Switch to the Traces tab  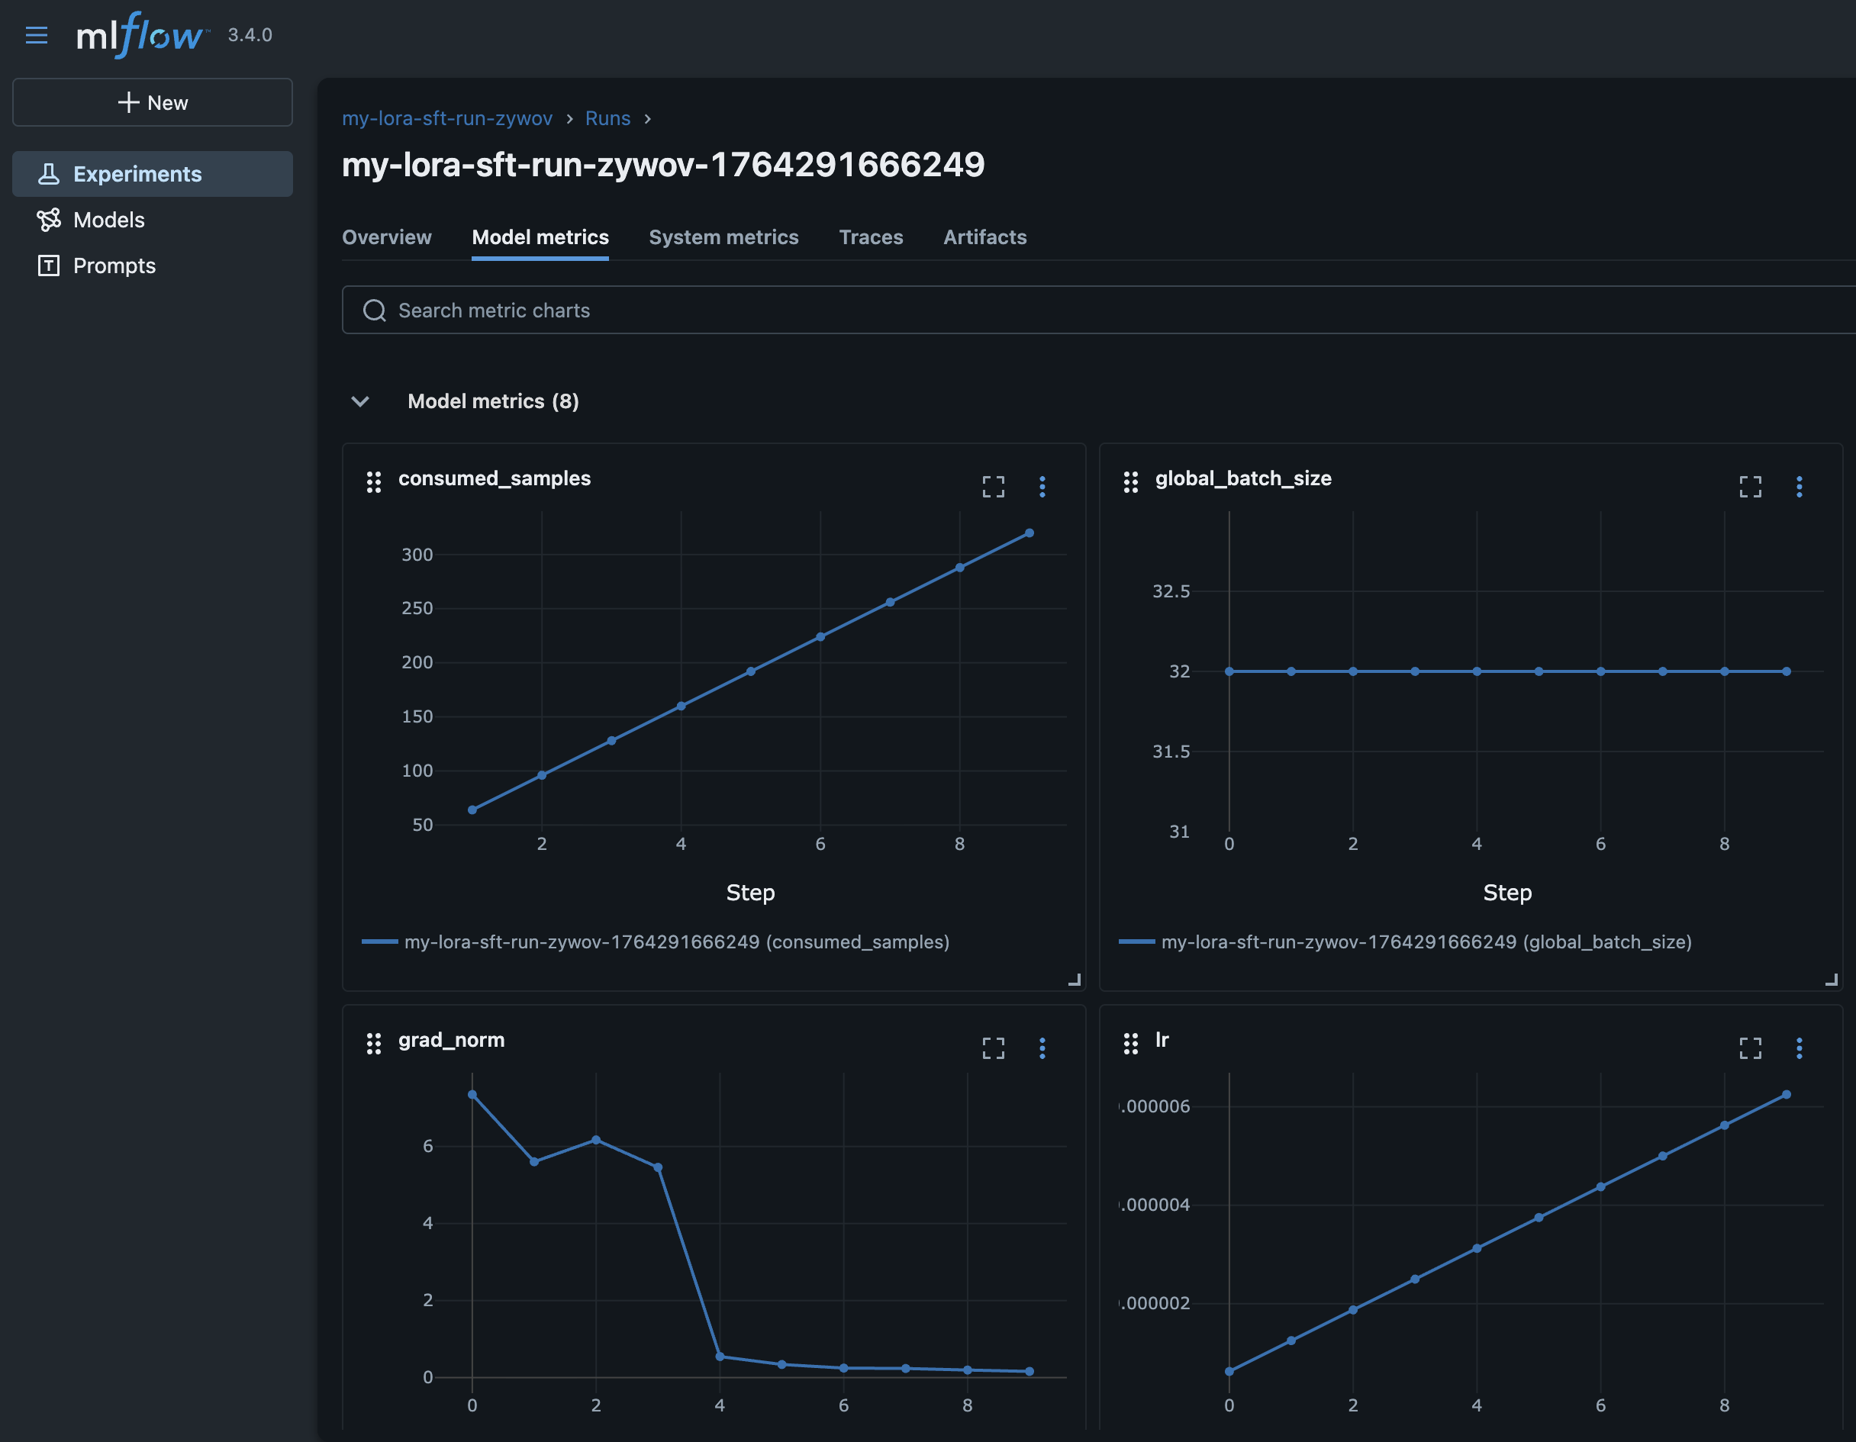[x=871, y=237]
